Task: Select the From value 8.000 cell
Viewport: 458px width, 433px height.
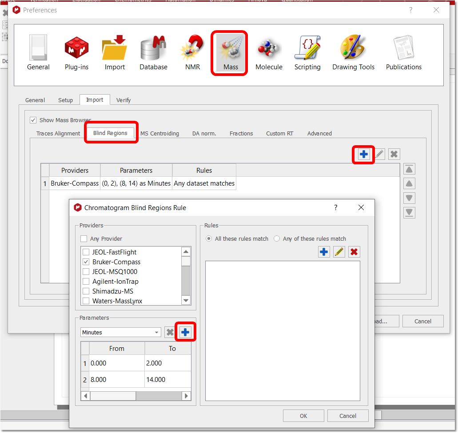Action: pos(116,380)
